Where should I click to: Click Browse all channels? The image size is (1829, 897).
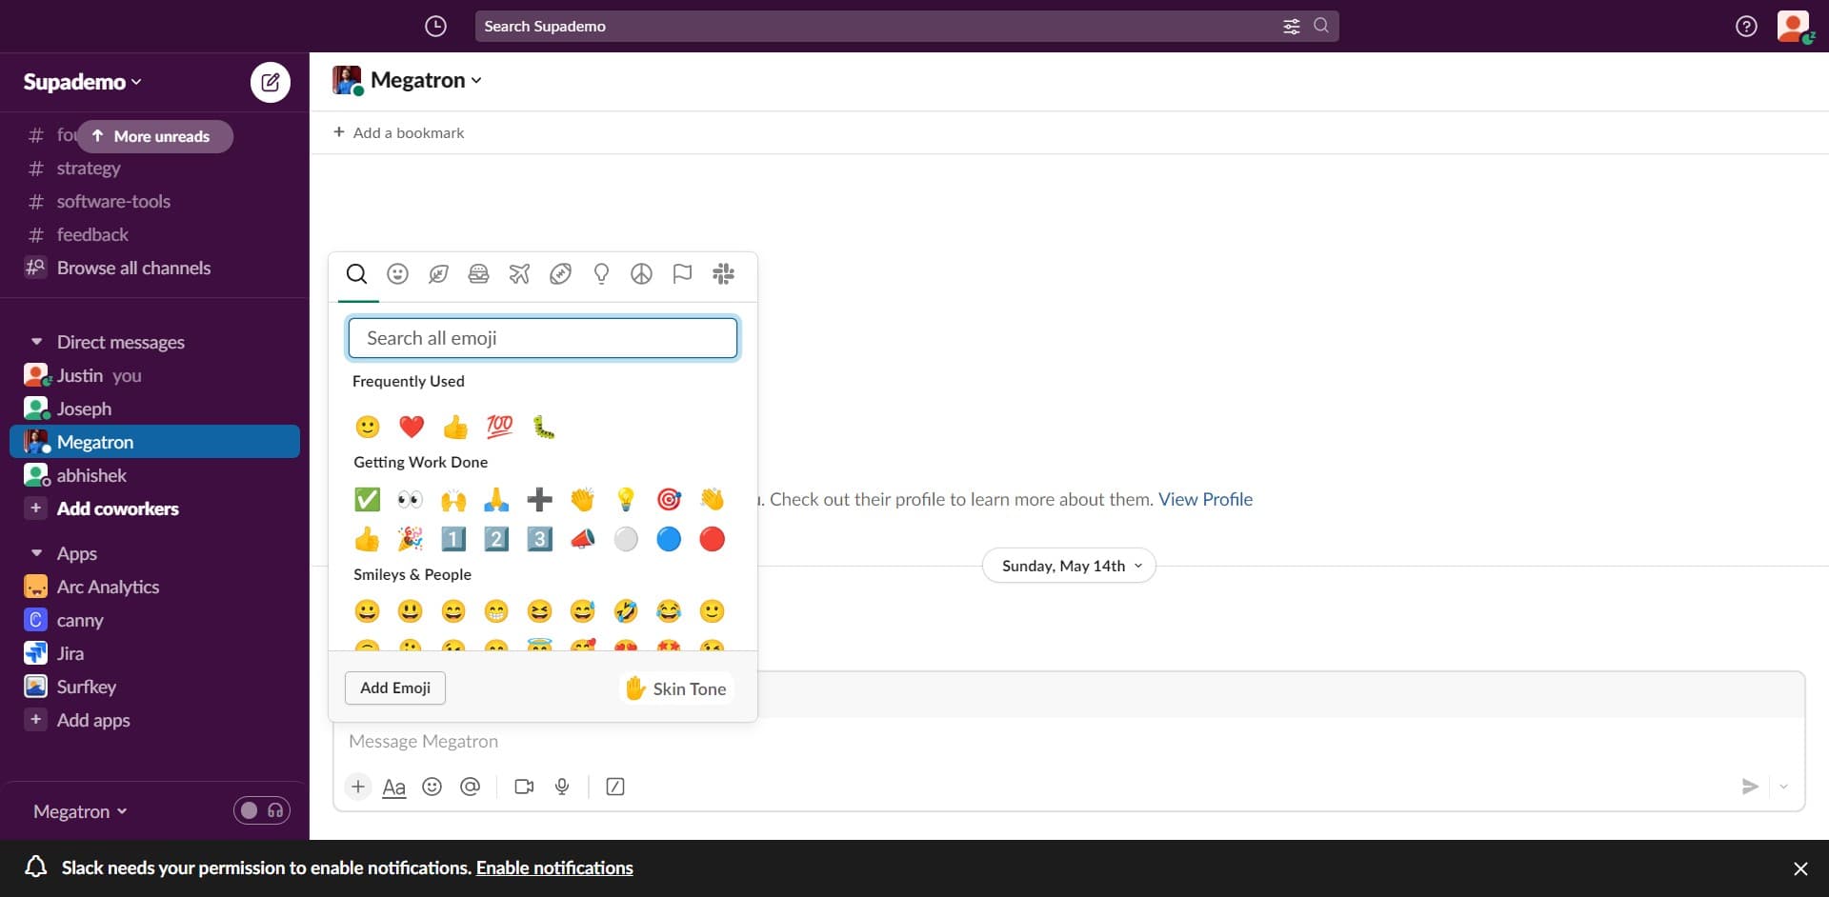click(x=133, y=268)
